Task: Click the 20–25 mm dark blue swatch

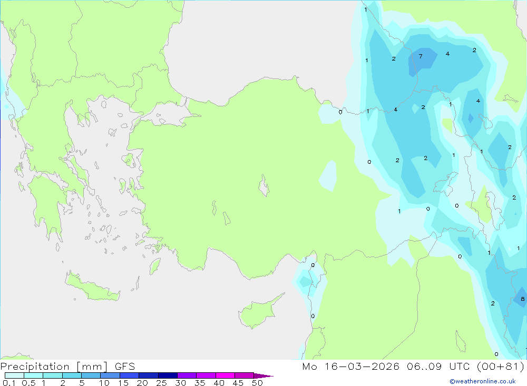Action: (149, 375)
